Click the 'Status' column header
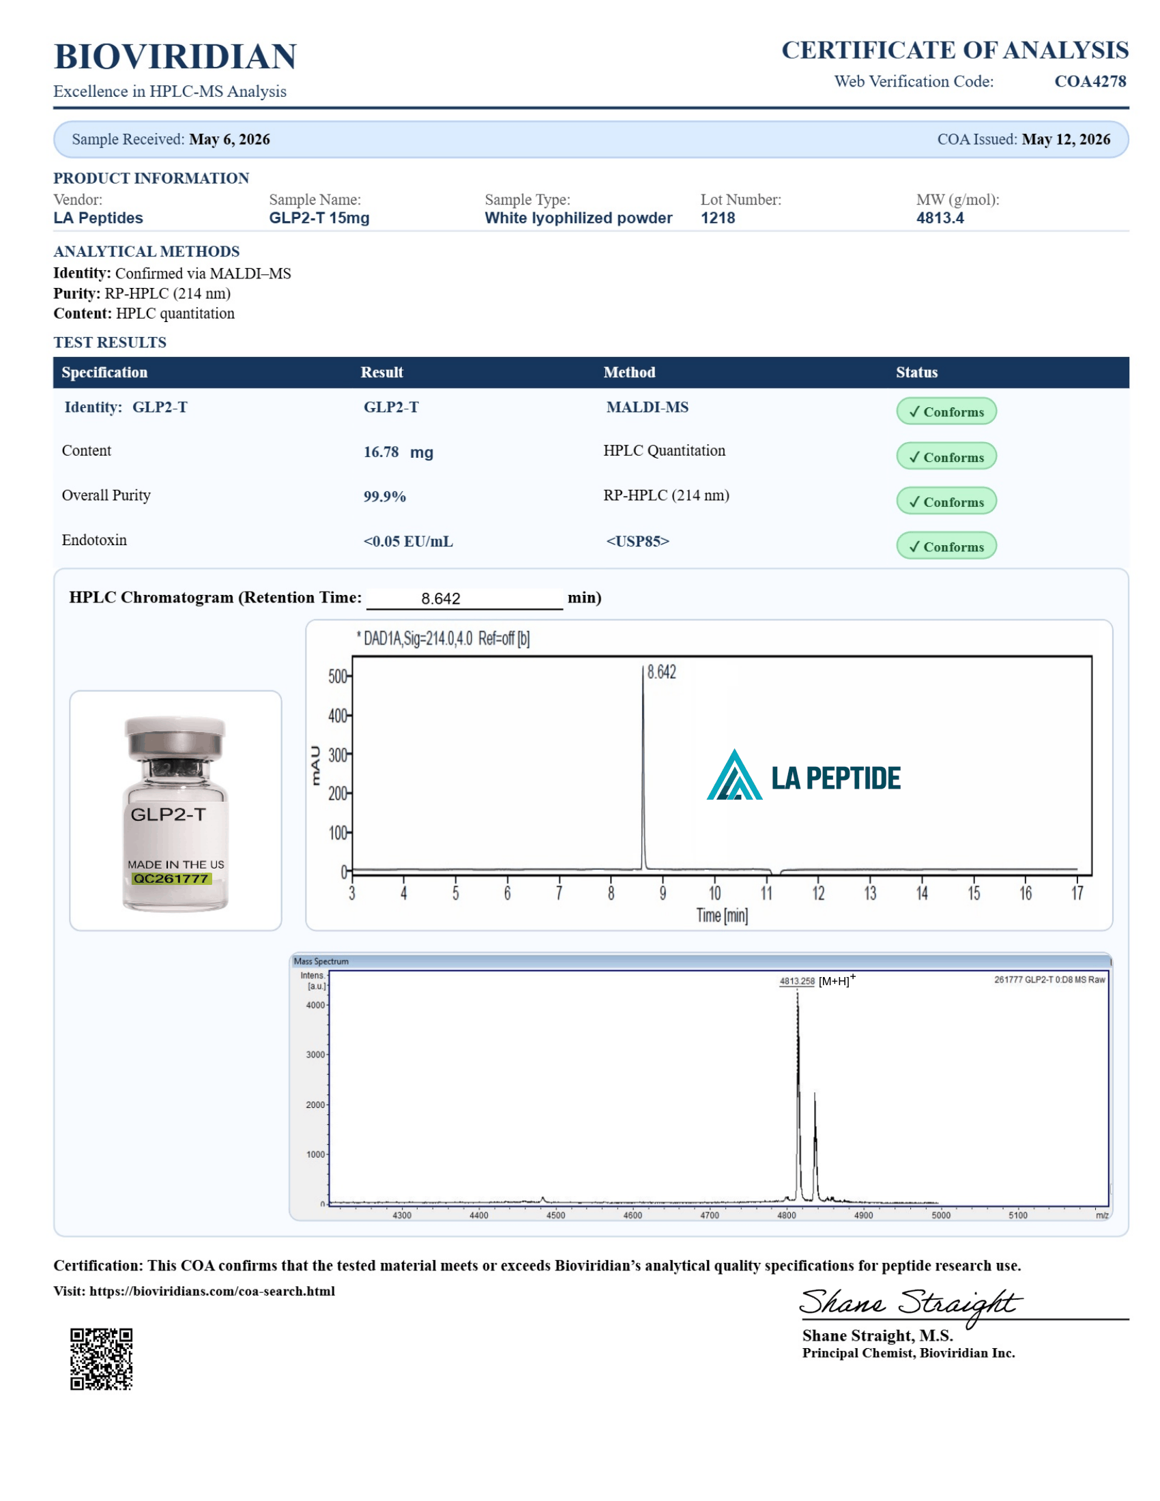Viewport: 1160px width, 1501px height. pos(916,373)
